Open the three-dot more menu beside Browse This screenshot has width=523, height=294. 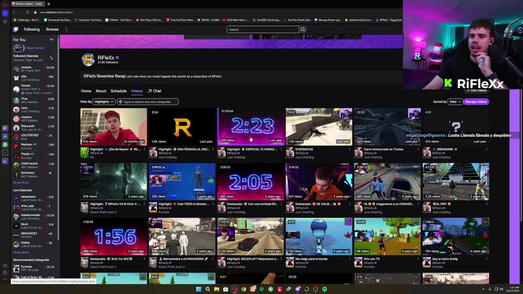pos(66,29)
